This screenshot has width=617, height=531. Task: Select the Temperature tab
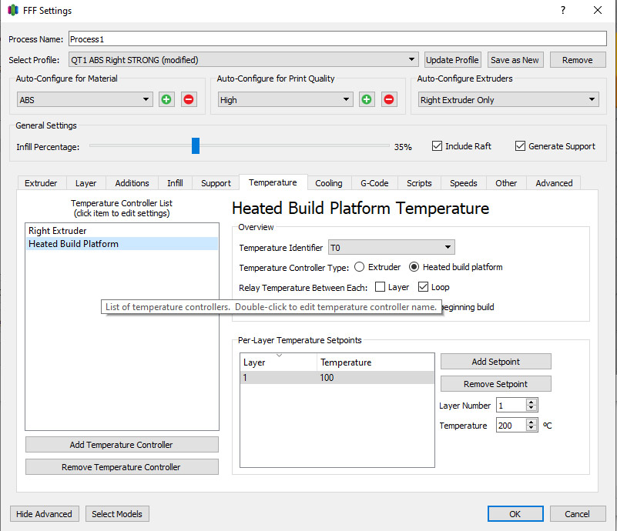tap(273, 182)
